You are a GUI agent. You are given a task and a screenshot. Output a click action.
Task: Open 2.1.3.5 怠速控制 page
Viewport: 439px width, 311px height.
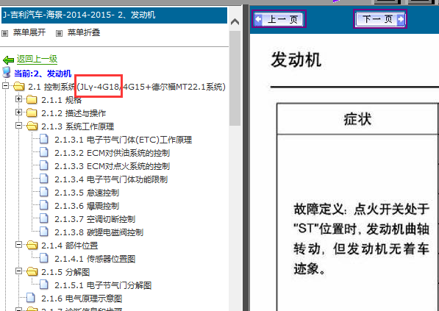(x=87, y=193)
